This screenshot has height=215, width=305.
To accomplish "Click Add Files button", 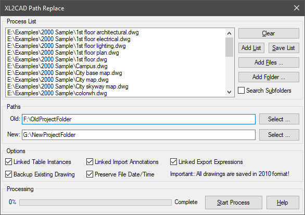I will (x=269, y=62).
